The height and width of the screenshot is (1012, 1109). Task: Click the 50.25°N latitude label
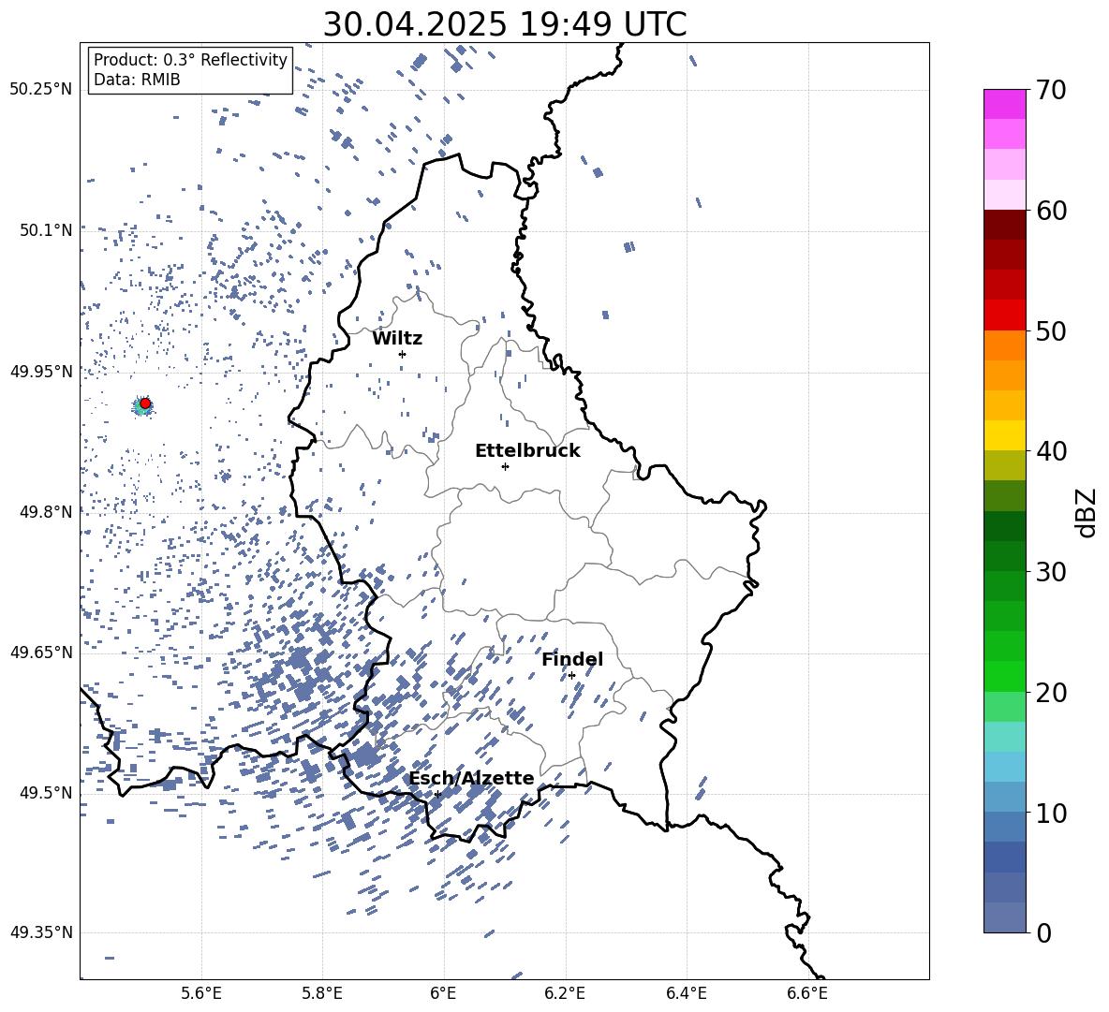[41, 90]
